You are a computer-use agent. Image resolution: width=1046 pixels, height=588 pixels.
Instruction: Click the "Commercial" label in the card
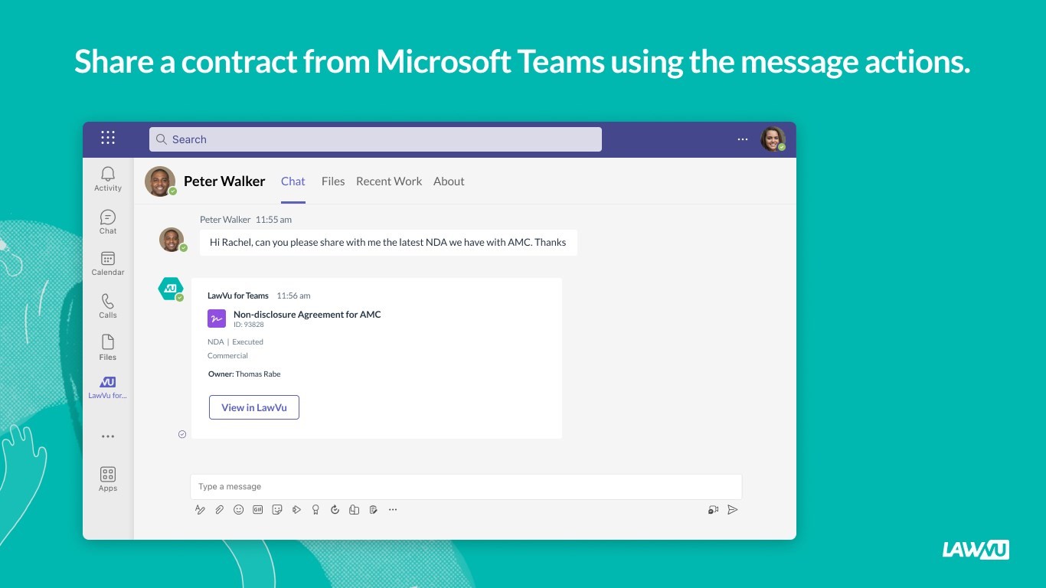pyautogui.click(x=228, y=356)
